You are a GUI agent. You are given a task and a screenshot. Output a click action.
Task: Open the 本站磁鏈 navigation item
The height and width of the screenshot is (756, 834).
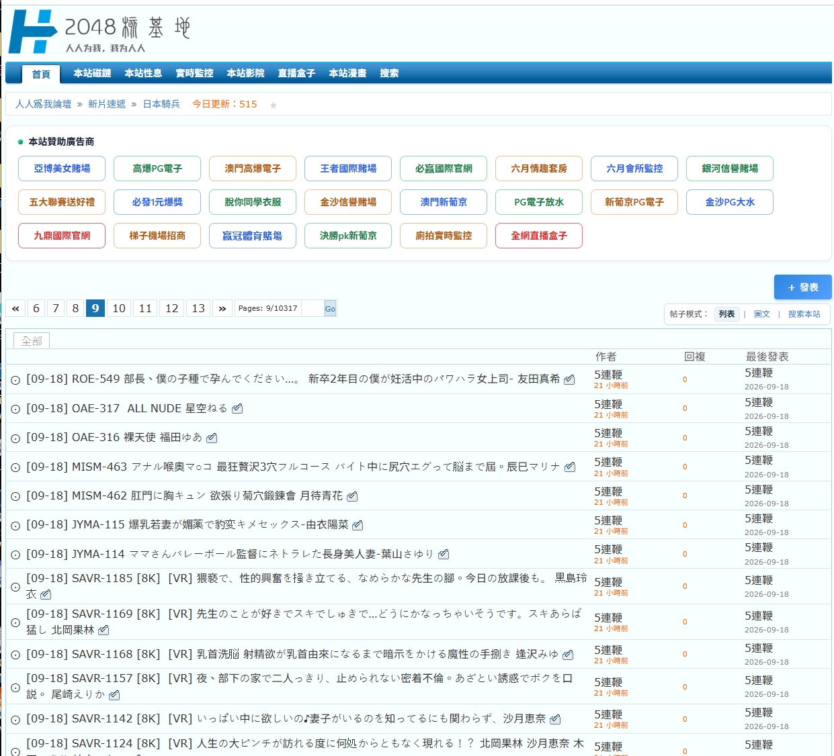click(92, 73)
